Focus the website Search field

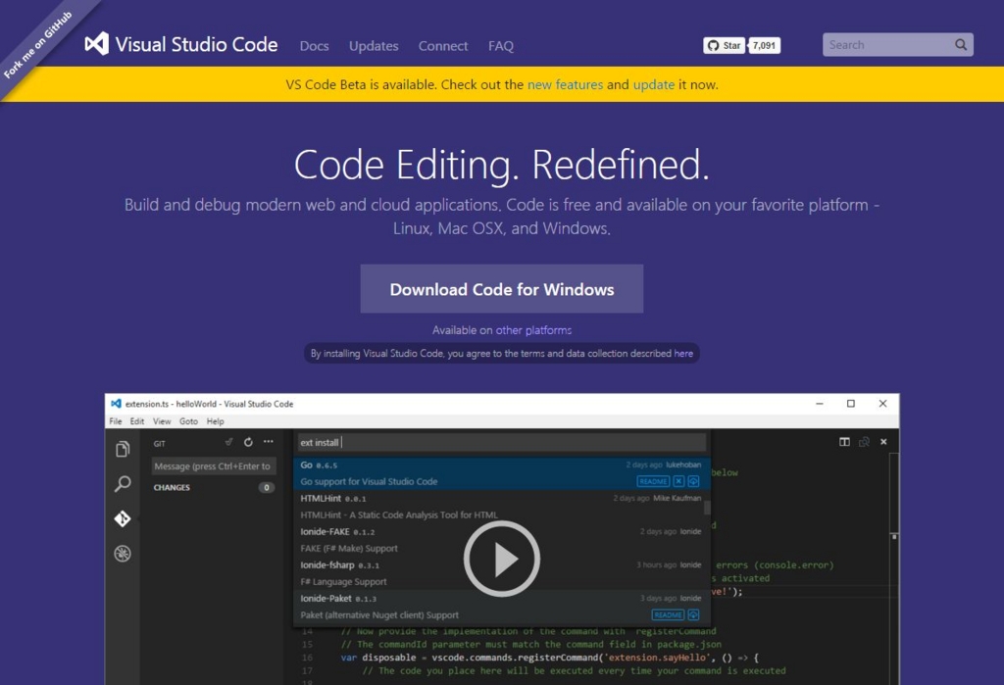coord(898,45)
